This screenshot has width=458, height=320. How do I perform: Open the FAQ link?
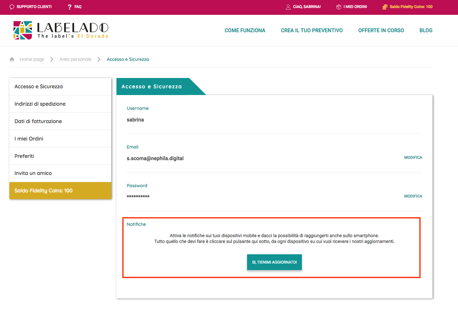tap(78, 7)
